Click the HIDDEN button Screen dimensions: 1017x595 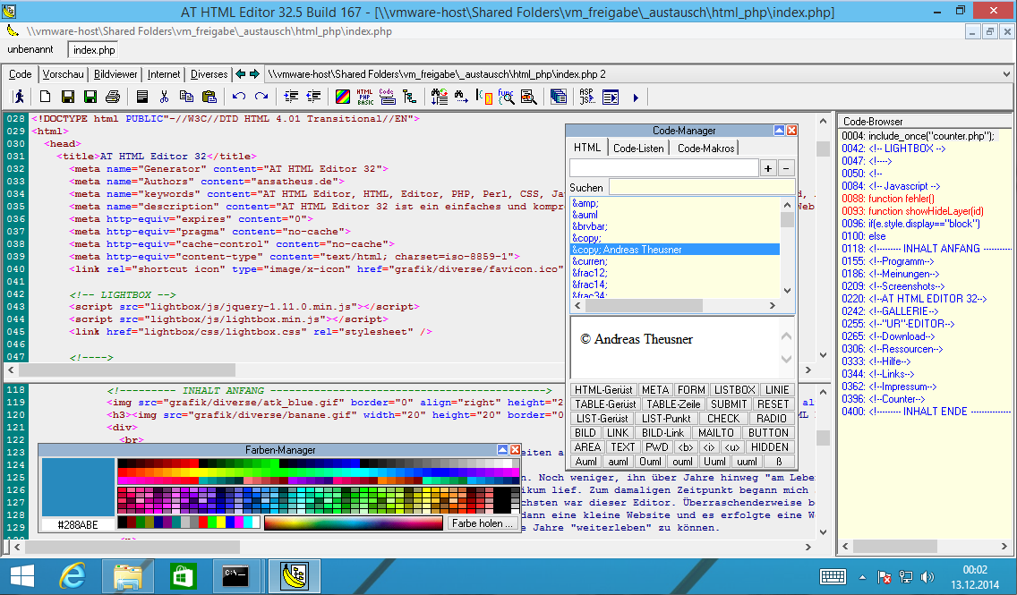point(769,447)
